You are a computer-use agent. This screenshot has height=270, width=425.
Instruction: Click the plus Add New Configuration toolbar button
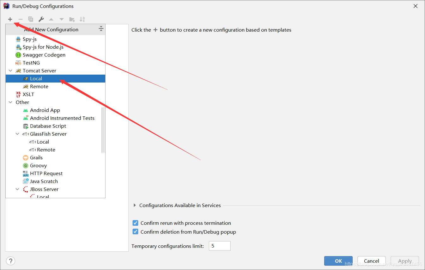10,19
